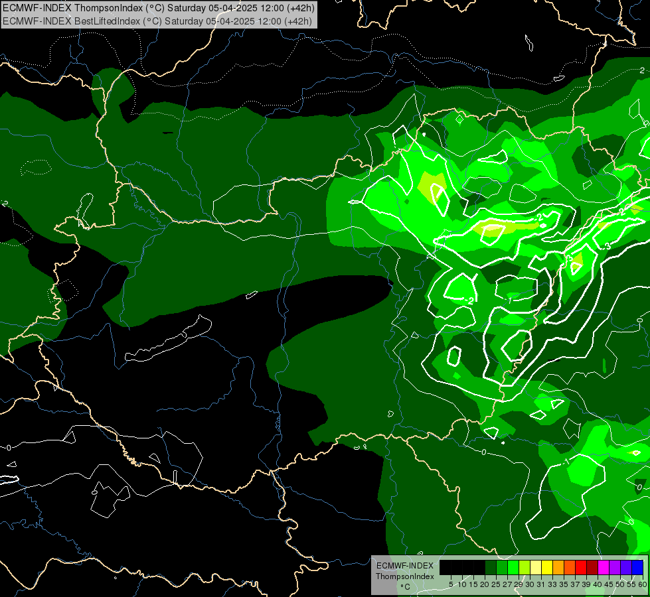Click the ECMWF-INDEX label in the legend

coord(405,566)
